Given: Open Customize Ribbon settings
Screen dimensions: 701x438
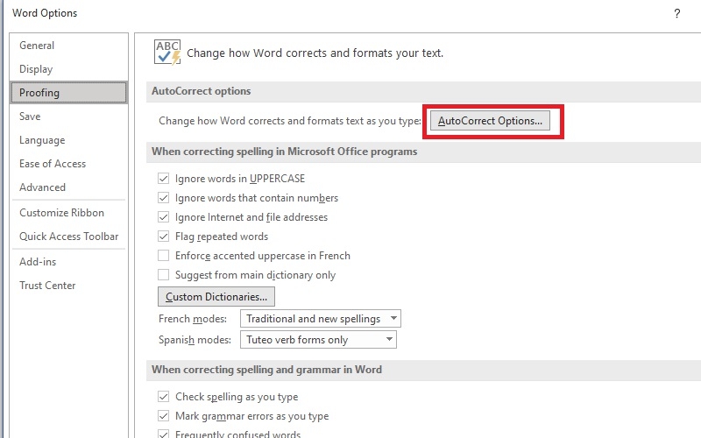Looking at the screenshot, I should click(x=61, y=213).
